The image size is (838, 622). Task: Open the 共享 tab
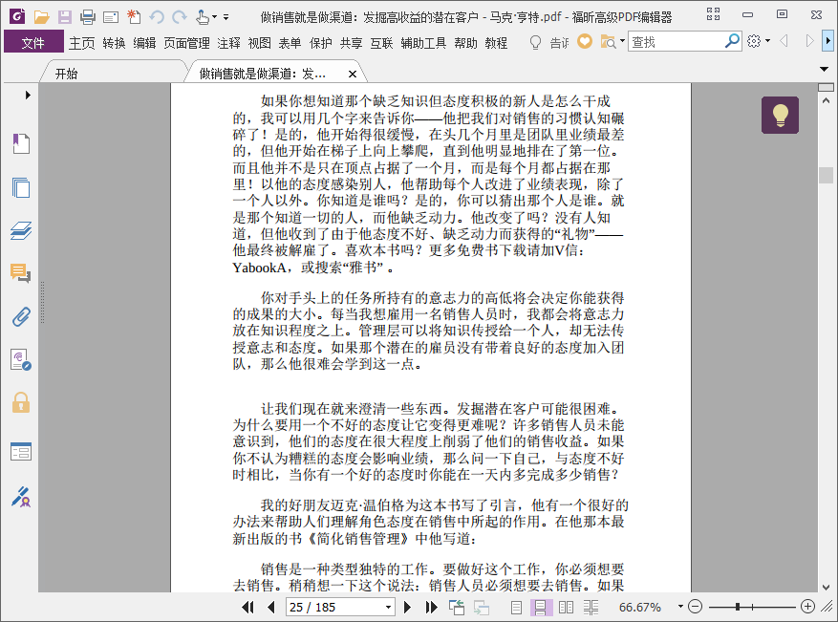coord(351,43)
